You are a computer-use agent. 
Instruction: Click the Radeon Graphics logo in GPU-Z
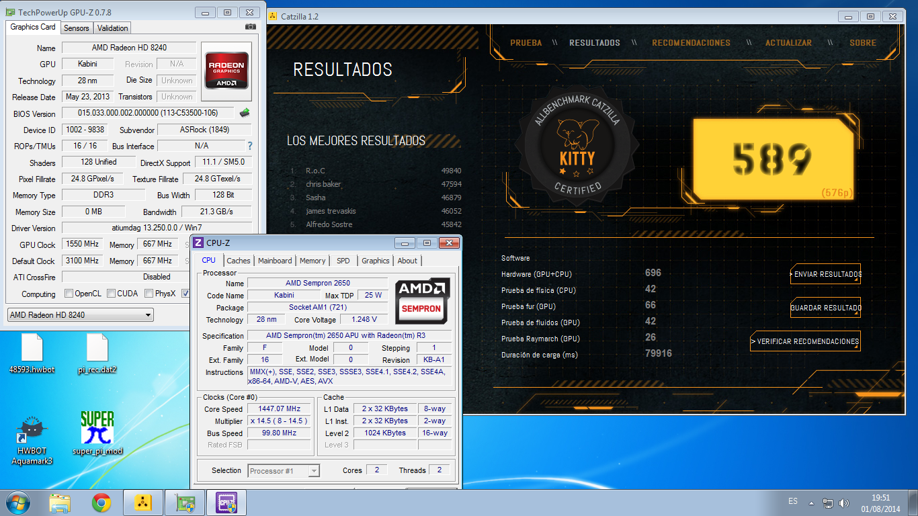[x=226, y=71]
